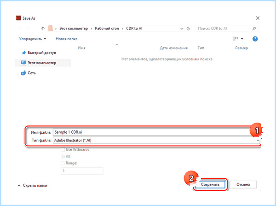Sort by Тип column header
This screenshot has height=206, width=276.
pyautogui.click(x=201, y=48)
